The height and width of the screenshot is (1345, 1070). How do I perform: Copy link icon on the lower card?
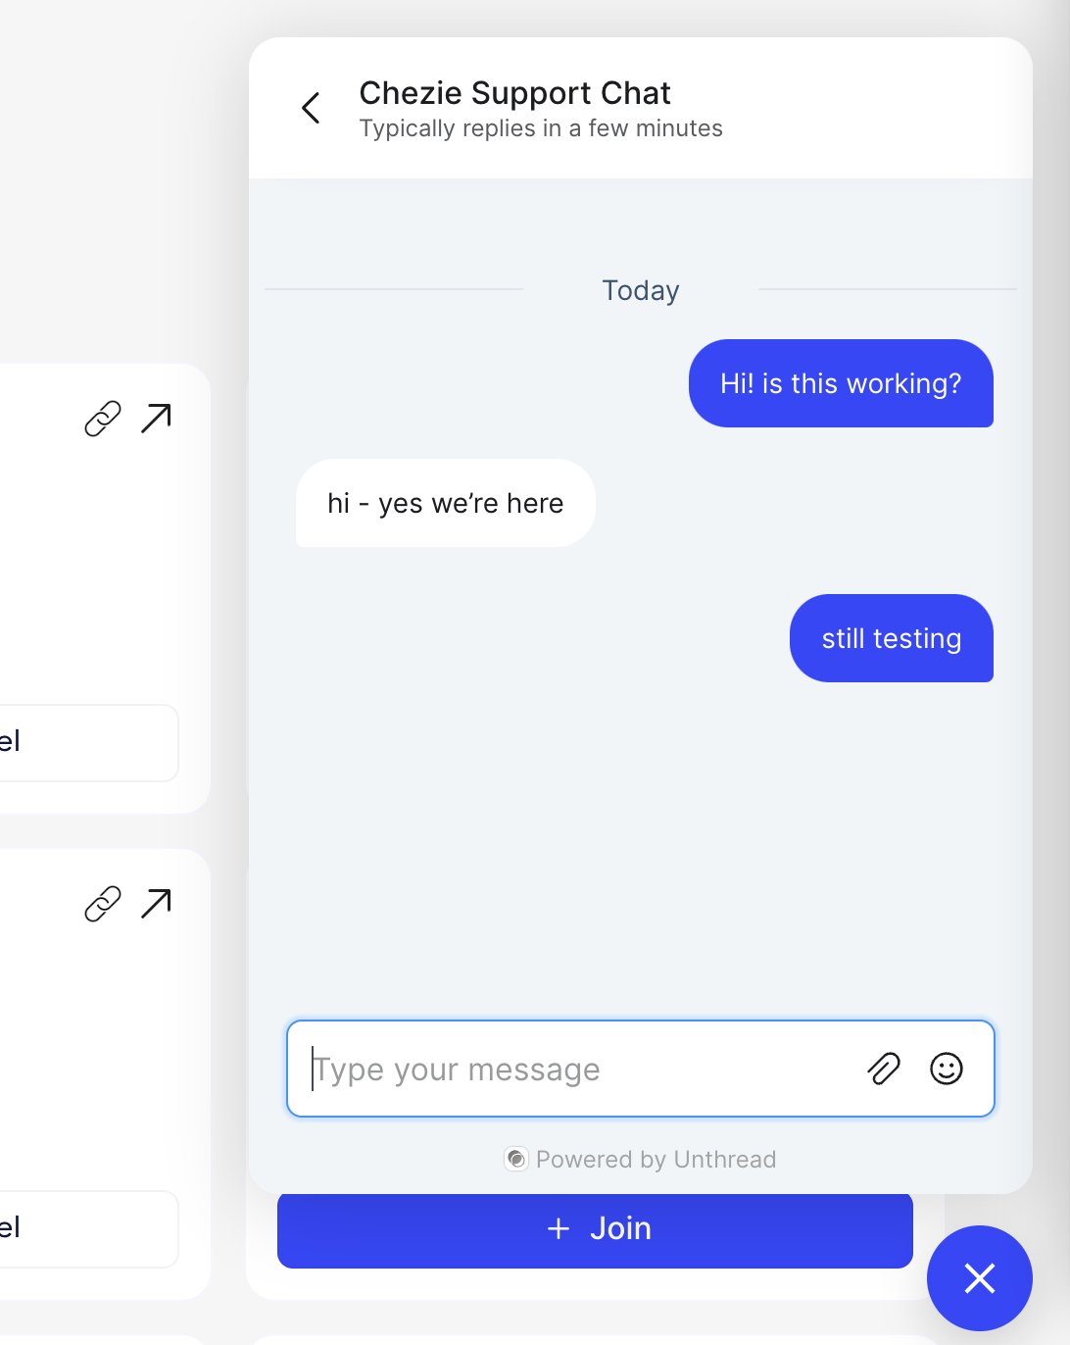pos(103,904)
